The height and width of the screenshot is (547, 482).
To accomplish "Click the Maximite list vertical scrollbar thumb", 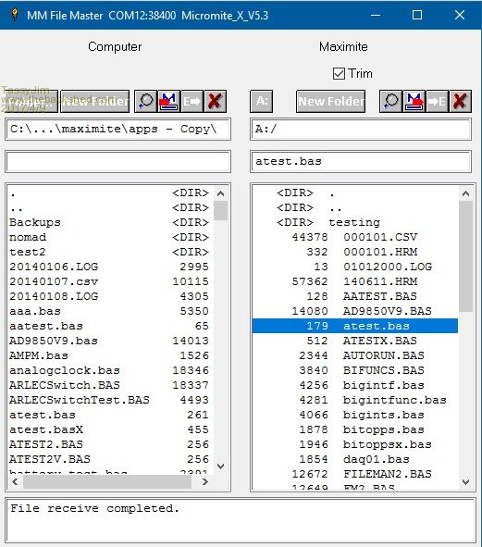I will tap(465, 256).
